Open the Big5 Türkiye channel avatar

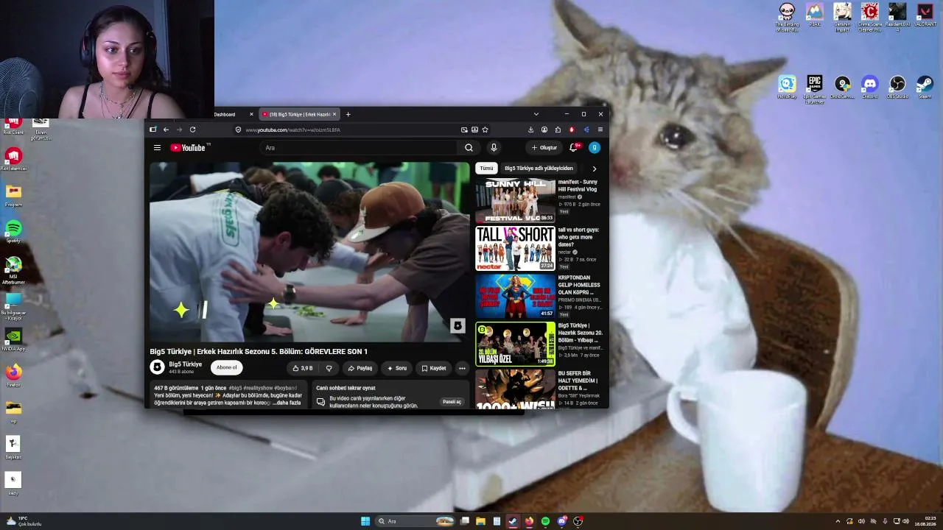[157, 367]
